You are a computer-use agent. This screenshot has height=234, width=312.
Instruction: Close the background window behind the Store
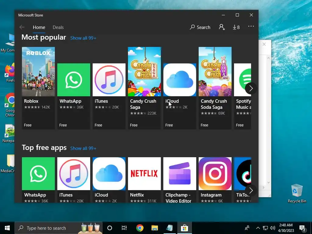point(264,44)
